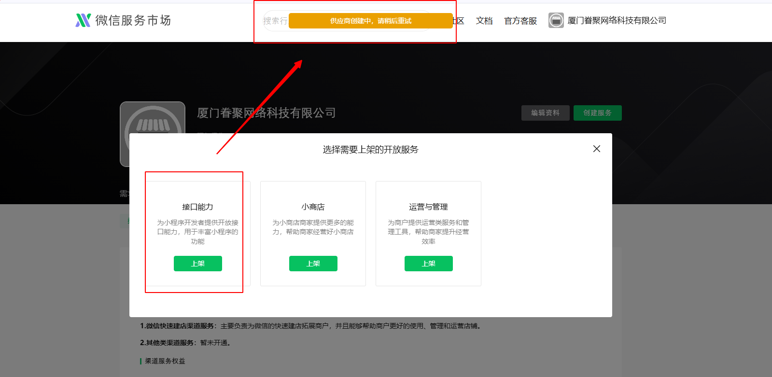Click the 创建服务 button

click(x=598, y=113)
